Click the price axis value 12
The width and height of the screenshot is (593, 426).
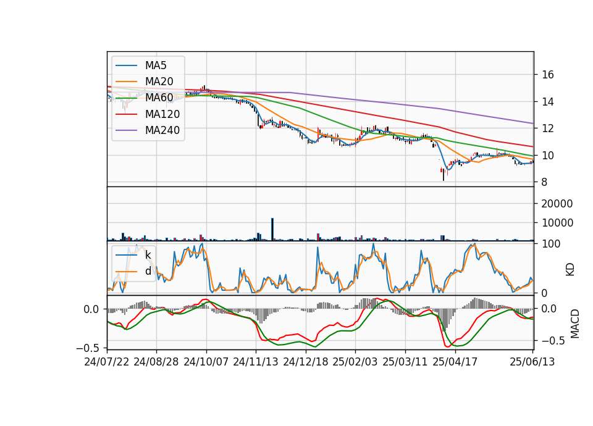pos(548,128)
